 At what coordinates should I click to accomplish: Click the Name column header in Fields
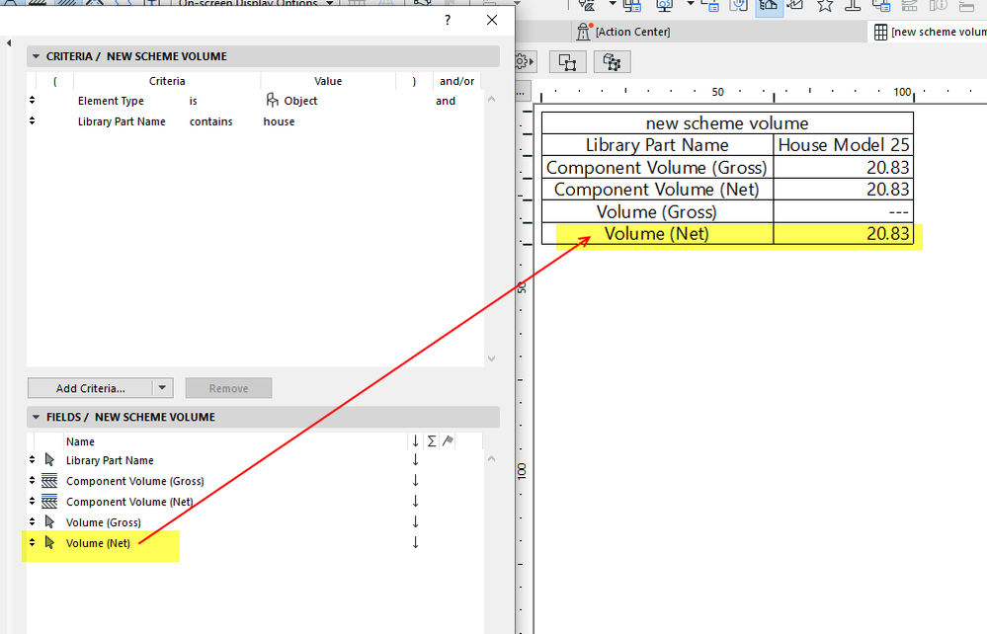click(x=80, y=441)
